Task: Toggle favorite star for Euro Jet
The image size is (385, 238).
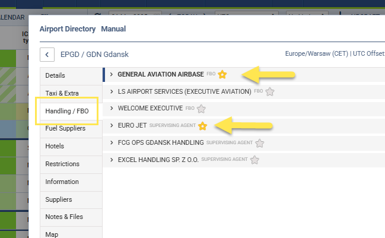Action: pyautogui.click(x=202, y=126)
